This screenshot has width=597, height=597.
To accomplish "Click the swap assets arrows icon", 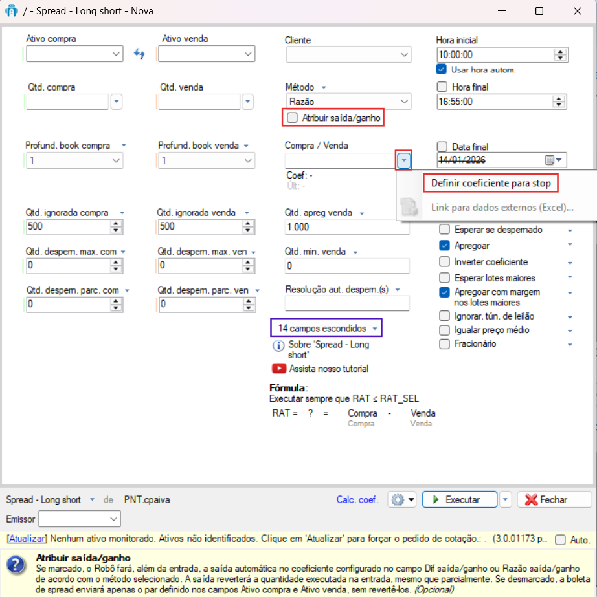I will click(139, 54).
